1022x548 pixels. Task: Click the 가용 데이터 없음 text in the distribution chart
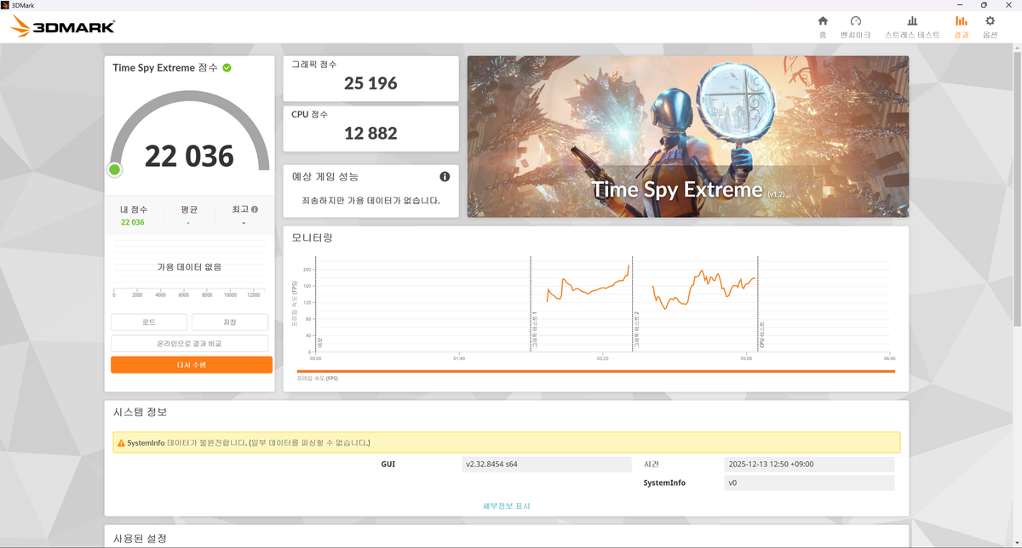[189, 266]
